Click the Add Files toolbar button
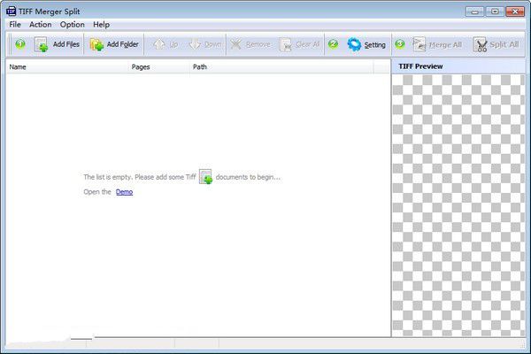 (57, 44)
